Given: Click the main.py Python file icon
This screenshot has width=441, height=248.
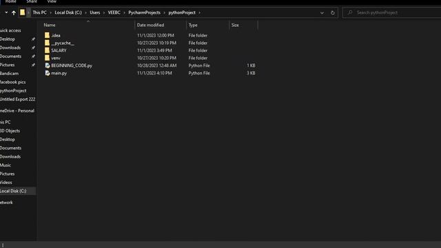Looking at the screenshot, I should 48,73.
